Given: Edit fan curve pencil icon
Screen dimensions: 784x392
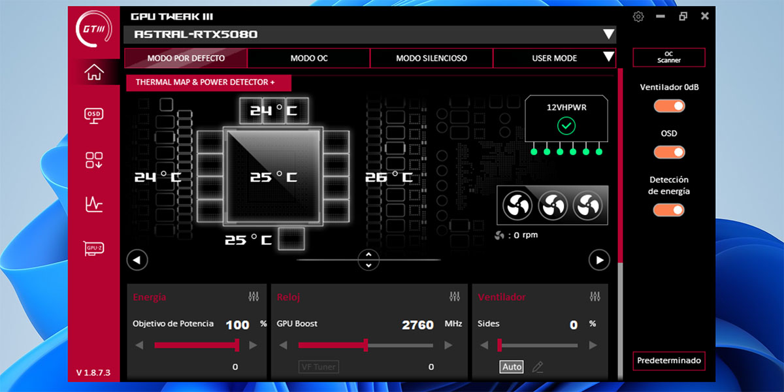Looking at the screenshot, I should [537, 367].
